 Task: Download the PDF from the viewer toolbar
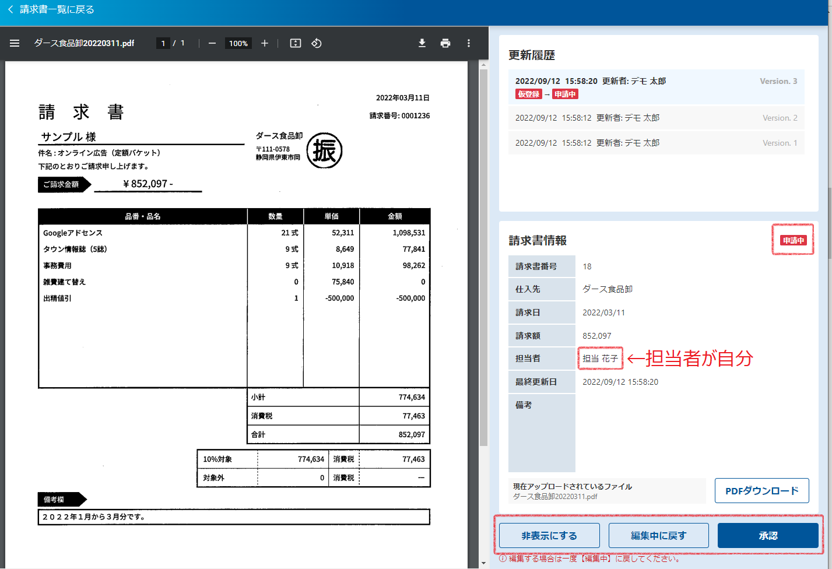[x=422, y=43]
